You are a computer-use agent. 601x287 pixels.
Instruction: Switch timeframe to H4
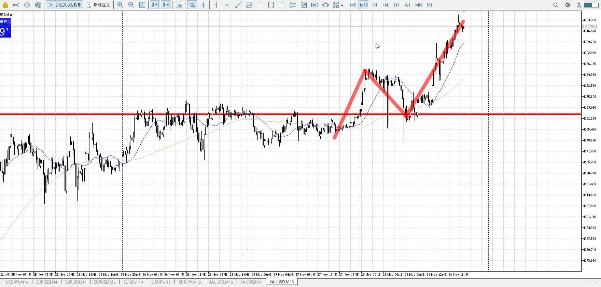point(386,5)
